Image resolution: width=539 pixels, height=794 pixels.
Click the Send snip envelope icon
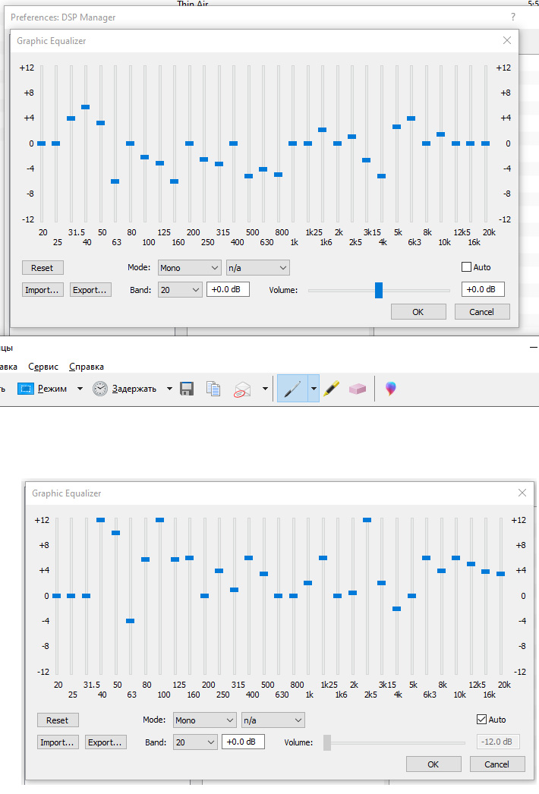pyautogui.click(x=242, y=389)
